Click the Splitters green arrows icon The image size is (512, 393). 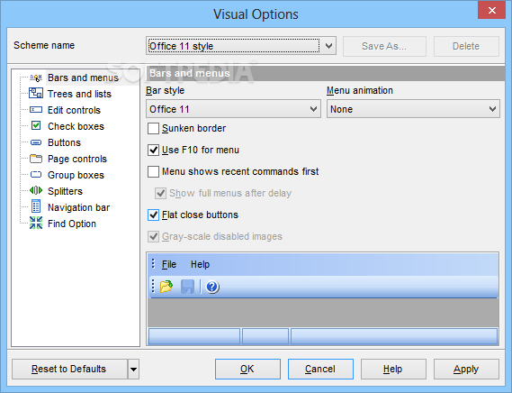coord(36,190)
